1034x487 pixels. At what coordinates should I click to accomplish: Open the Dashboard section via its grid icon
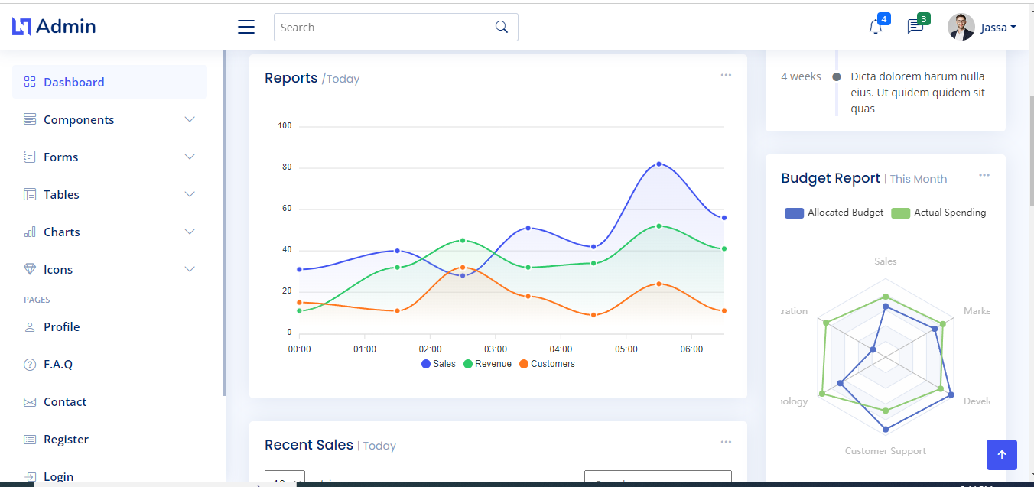[30, 81]
